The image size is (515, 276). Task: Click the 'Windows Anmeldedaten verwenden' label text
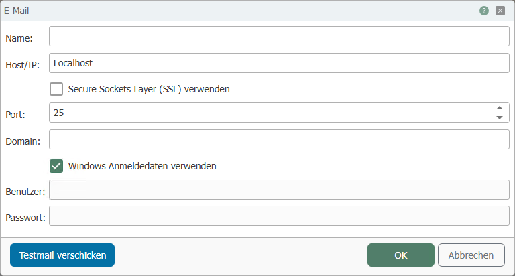click(142, 166)
